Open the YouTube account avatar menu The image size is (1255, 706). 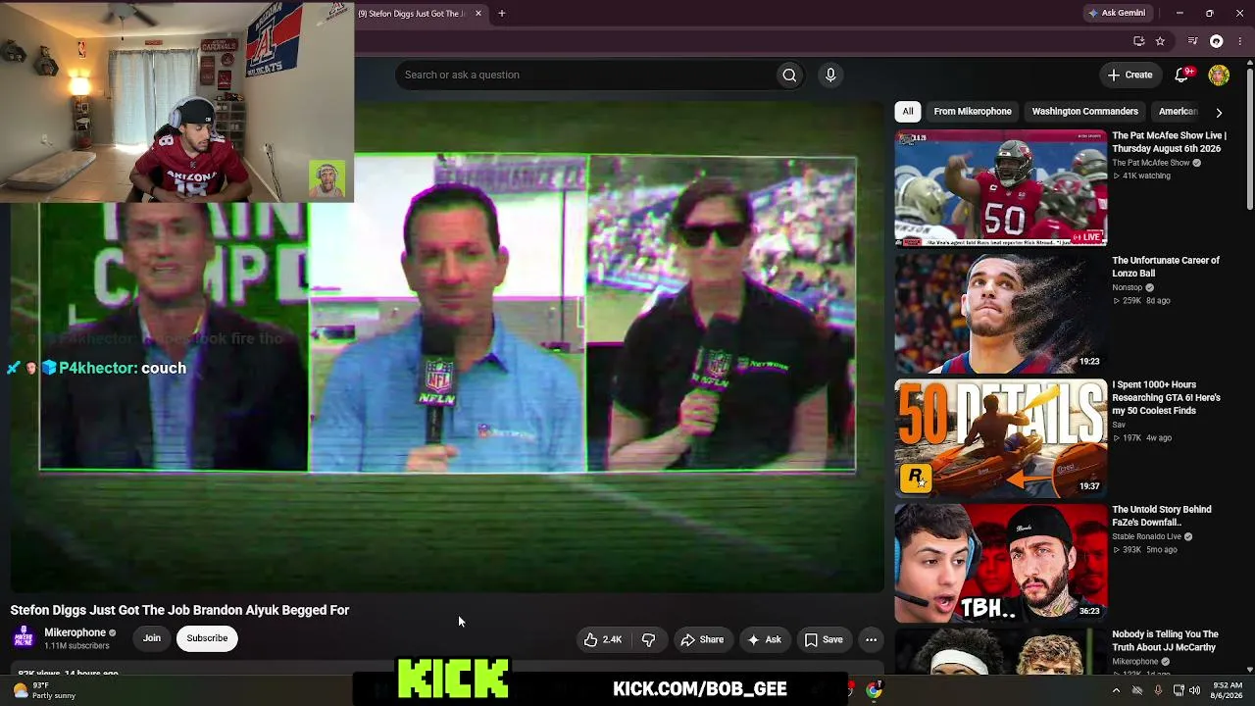coord(1219,75)
